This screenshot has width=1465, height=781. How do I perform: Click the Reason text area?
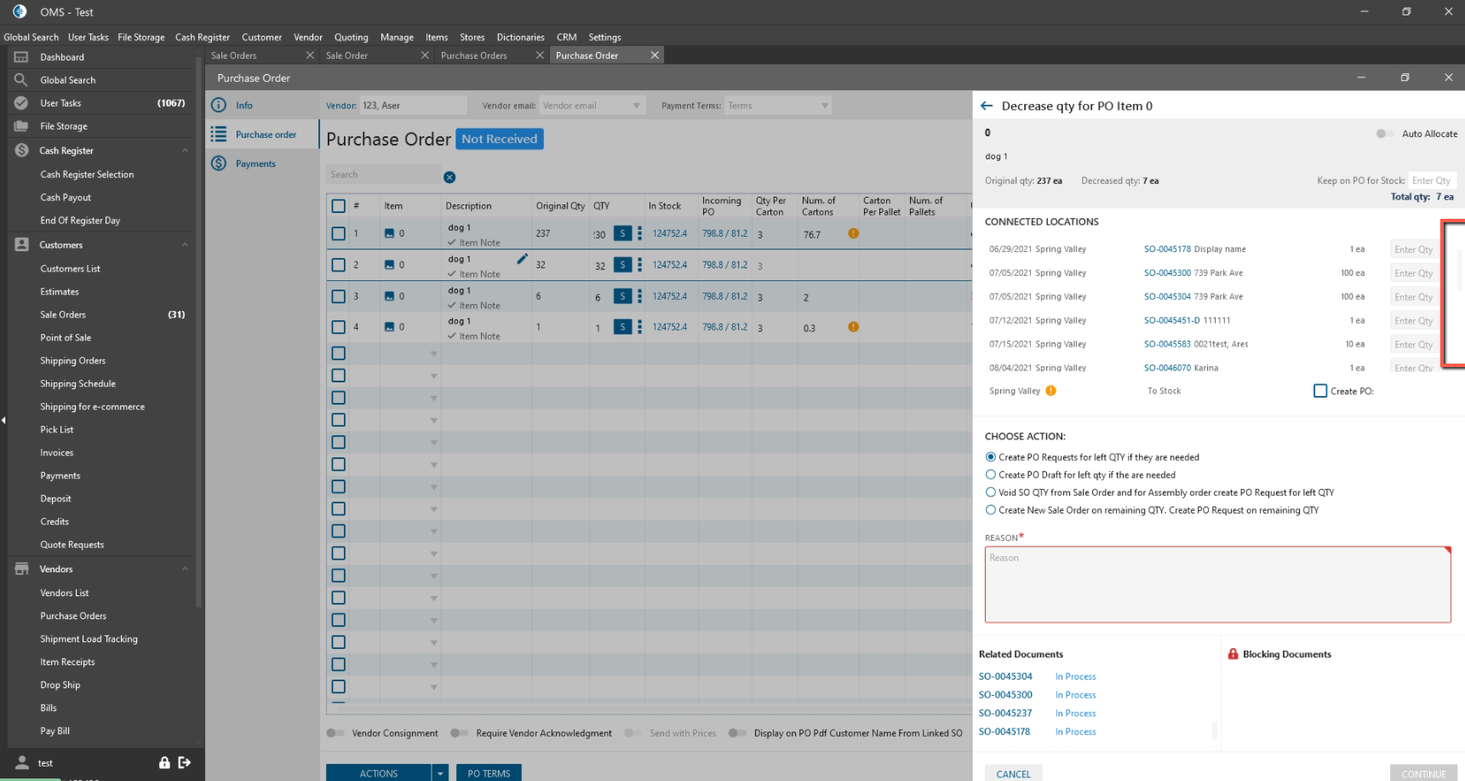(1217, 584)
